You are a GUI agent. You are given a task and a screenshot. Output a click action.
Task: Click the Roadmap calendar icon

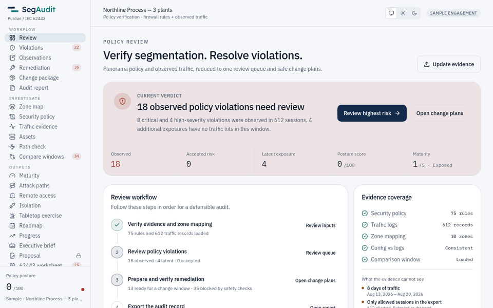pyautogui.click(x=12, y=226)
